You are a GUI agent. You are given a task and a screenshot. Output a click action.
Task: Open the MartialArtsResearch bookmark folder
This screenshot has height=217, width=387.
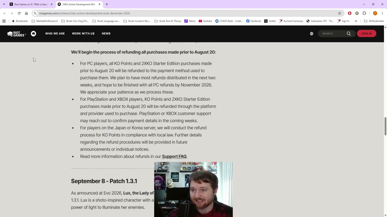(45, 21)
